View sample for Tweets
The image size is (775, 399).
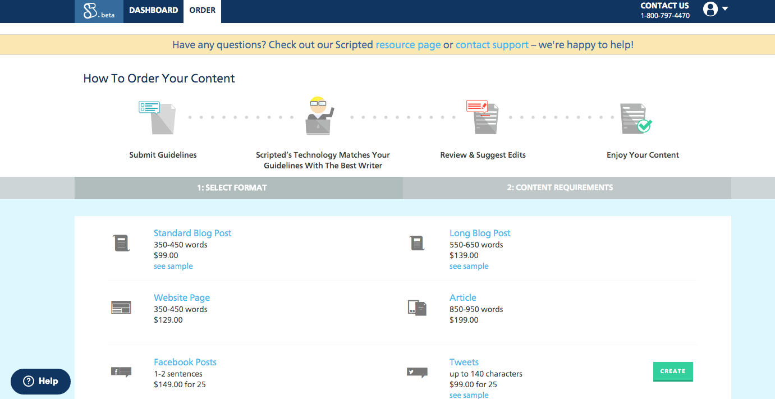pyautogui.click(x=469, y=395)
